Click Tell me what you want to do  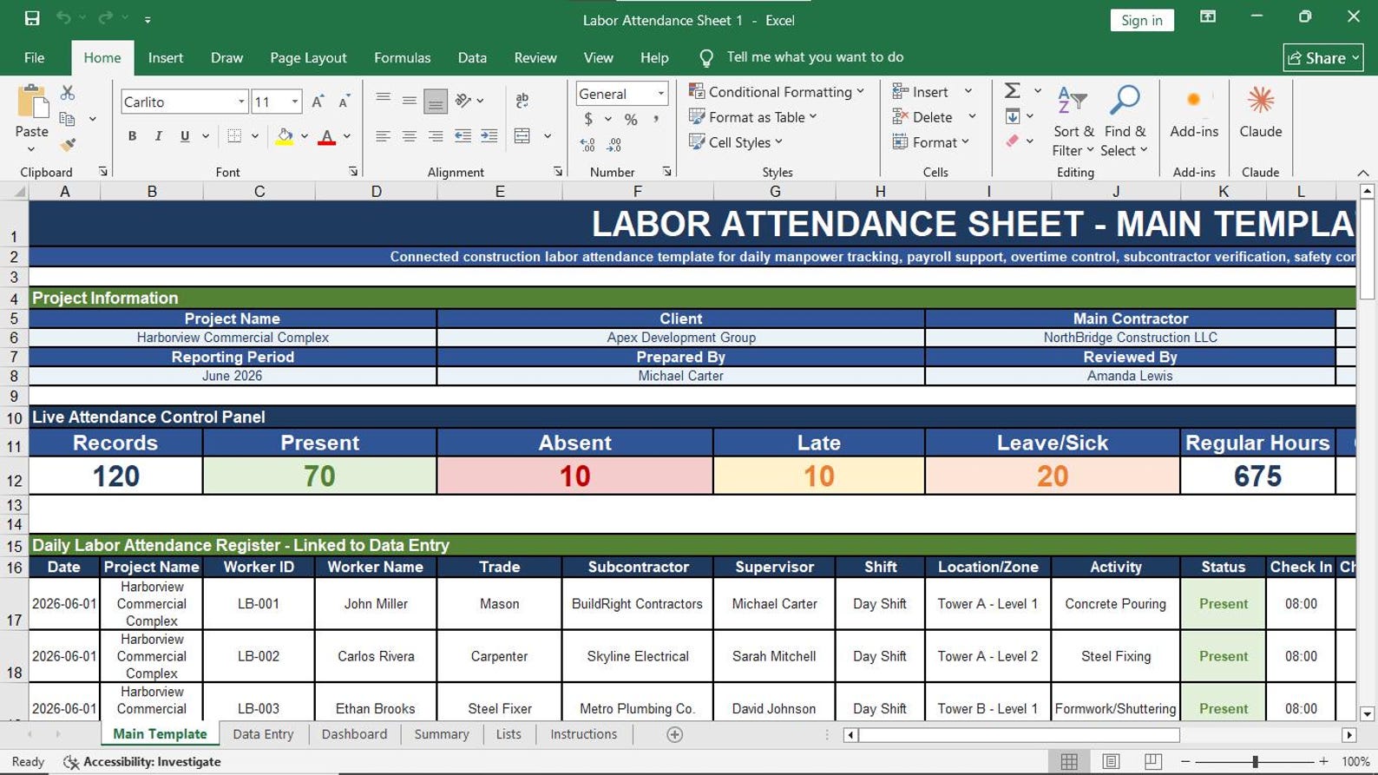815,57
